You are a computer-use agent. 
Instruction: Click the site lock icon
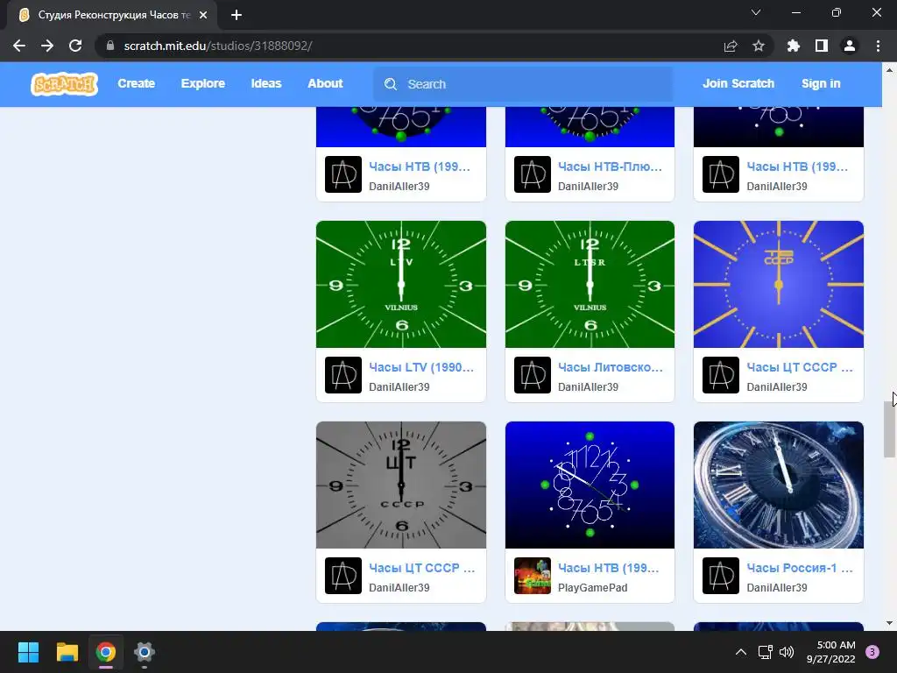(110, 46)
